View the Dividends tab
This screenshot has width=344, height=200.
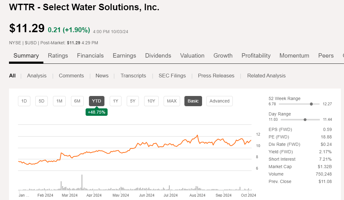click(158, 56)
